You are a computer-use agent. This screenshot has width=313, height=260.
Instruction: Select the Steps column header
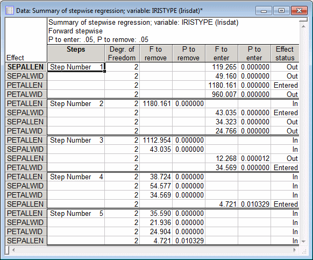click(76, 53)
